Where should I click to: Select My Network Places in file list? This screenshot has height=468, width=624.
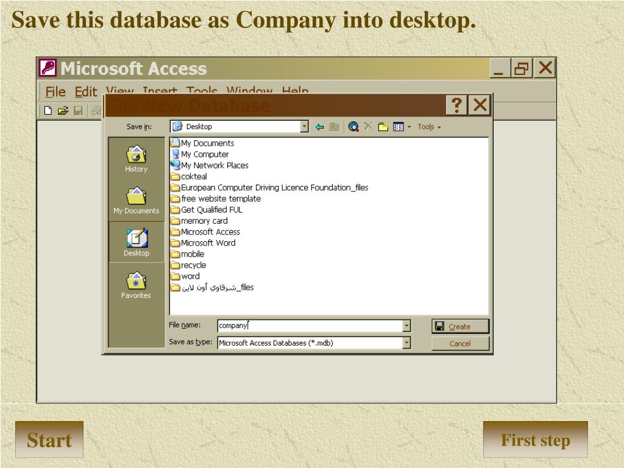[x=210, y=165]
